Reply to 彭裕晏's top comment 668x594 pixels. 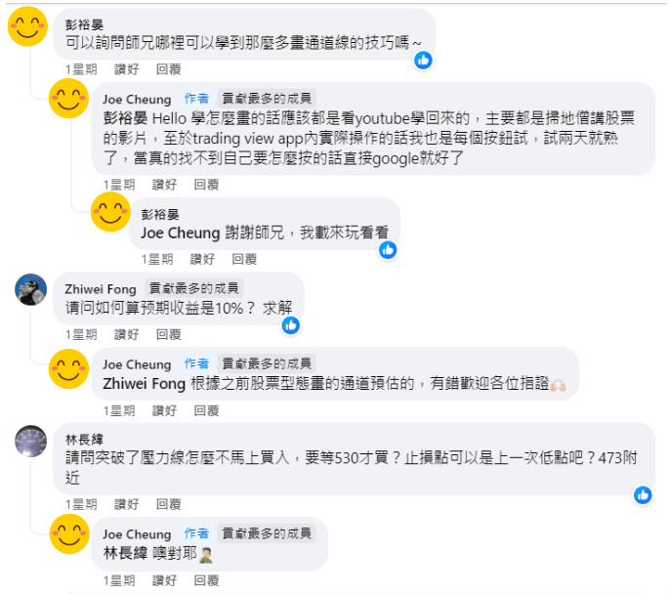(x=168, y=69)
